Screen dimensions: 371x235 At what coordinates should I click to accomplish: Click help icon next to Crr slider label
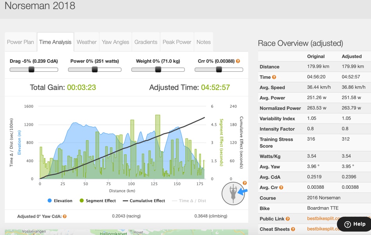click(x=238, y=61)
